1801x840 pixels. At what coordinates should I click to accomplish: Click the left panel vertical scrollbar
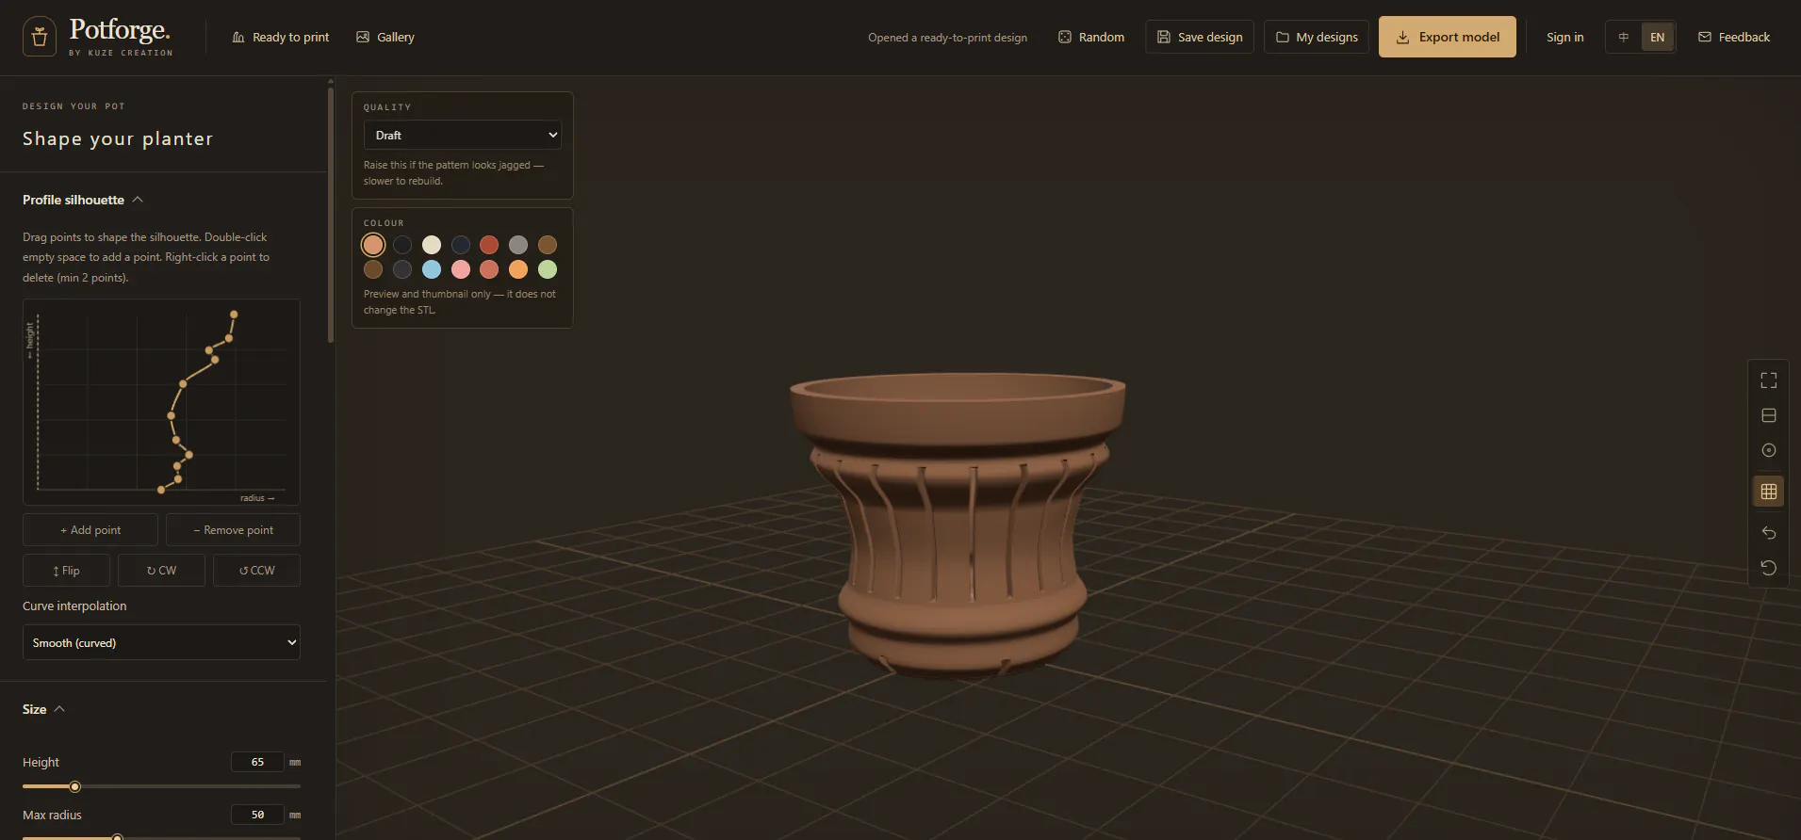pos(331,214)
